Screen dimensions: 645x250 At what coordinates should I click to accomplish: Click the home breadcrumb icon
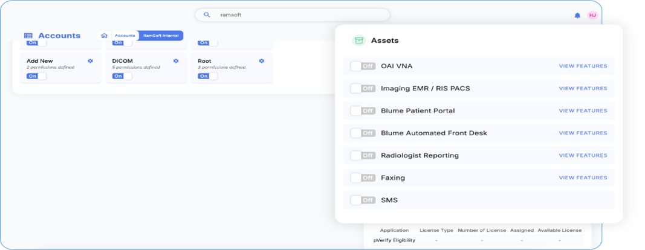(x=105, y=36)
